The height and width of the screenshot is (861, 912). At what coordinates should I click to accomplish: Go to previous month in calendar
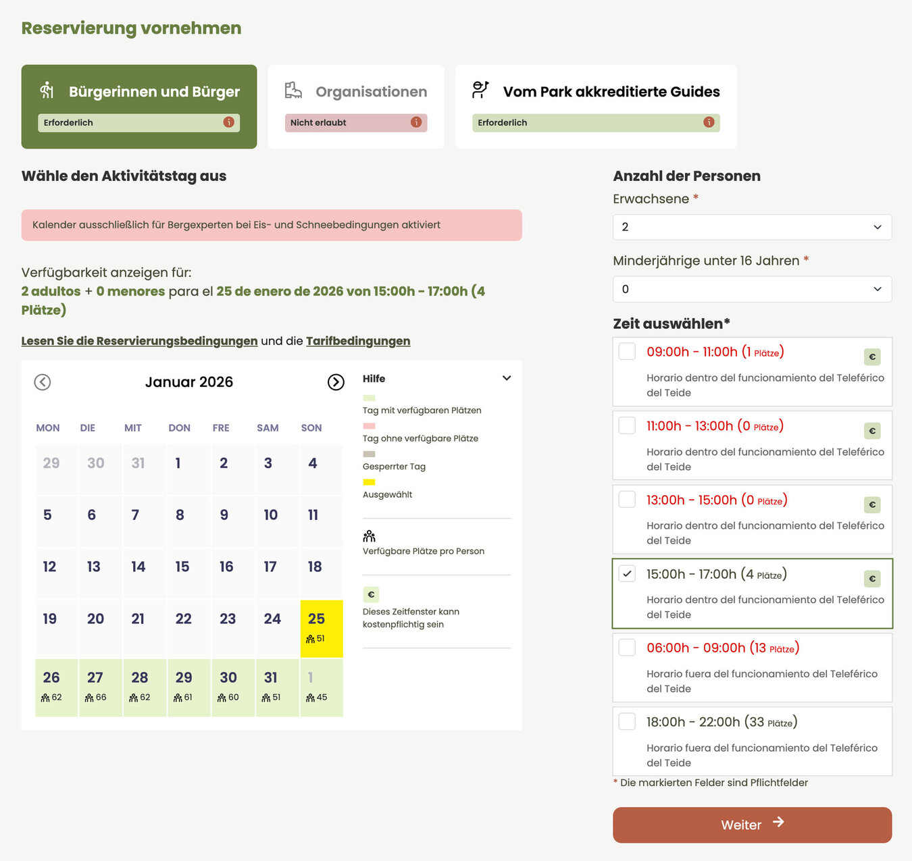pos(43,382)
